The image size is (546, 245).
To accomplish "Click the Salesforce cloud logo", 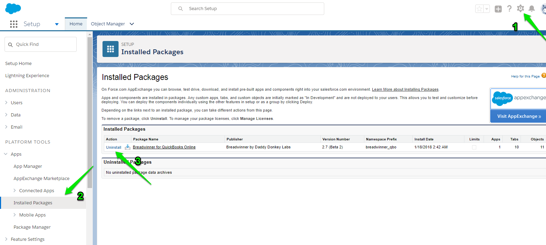I will click(13, 8).
